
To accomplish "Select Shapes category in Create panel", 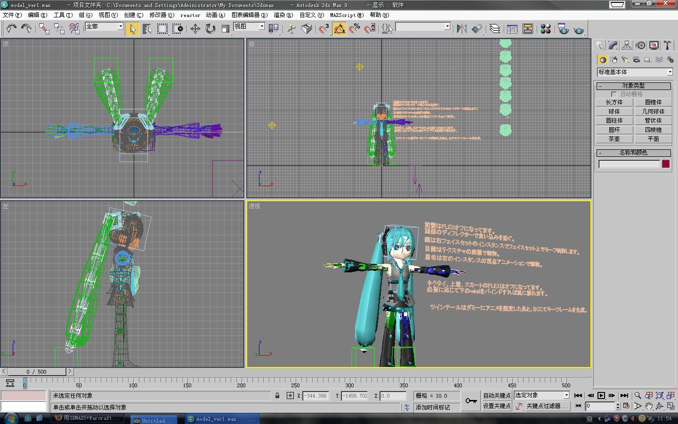I will click(613, 60).
